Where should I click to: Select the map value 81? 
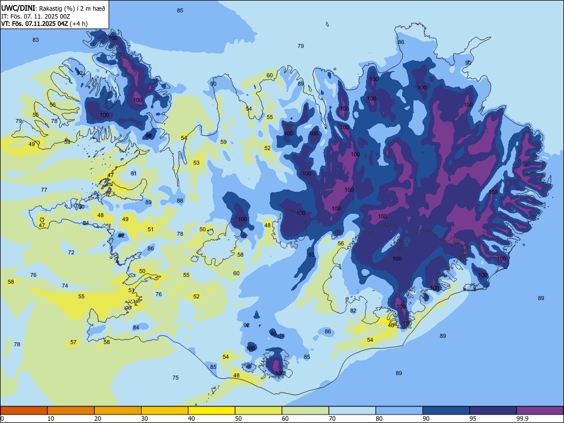[134, 173]
